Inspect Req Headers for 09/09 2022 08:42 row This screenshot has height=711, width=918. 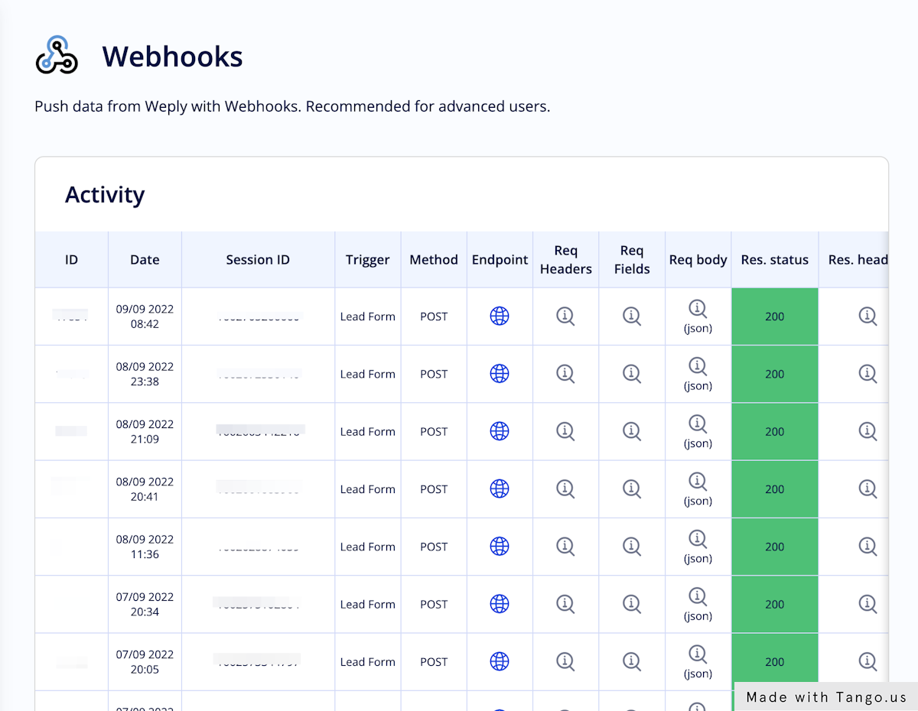565,316
